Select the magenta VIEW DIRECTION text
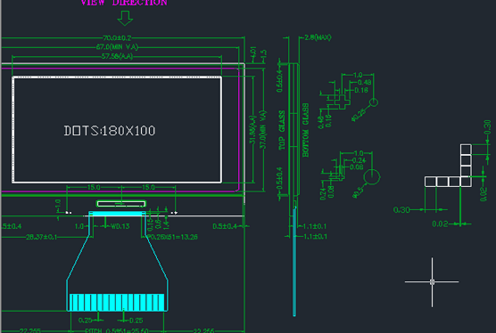Viewport: 496px width, 333px height. (124, 3)
